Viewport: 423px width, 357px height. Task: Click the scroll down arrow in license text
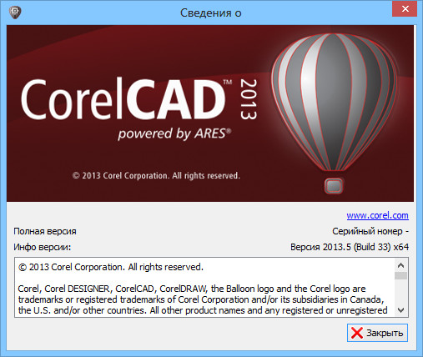[400, 310]
